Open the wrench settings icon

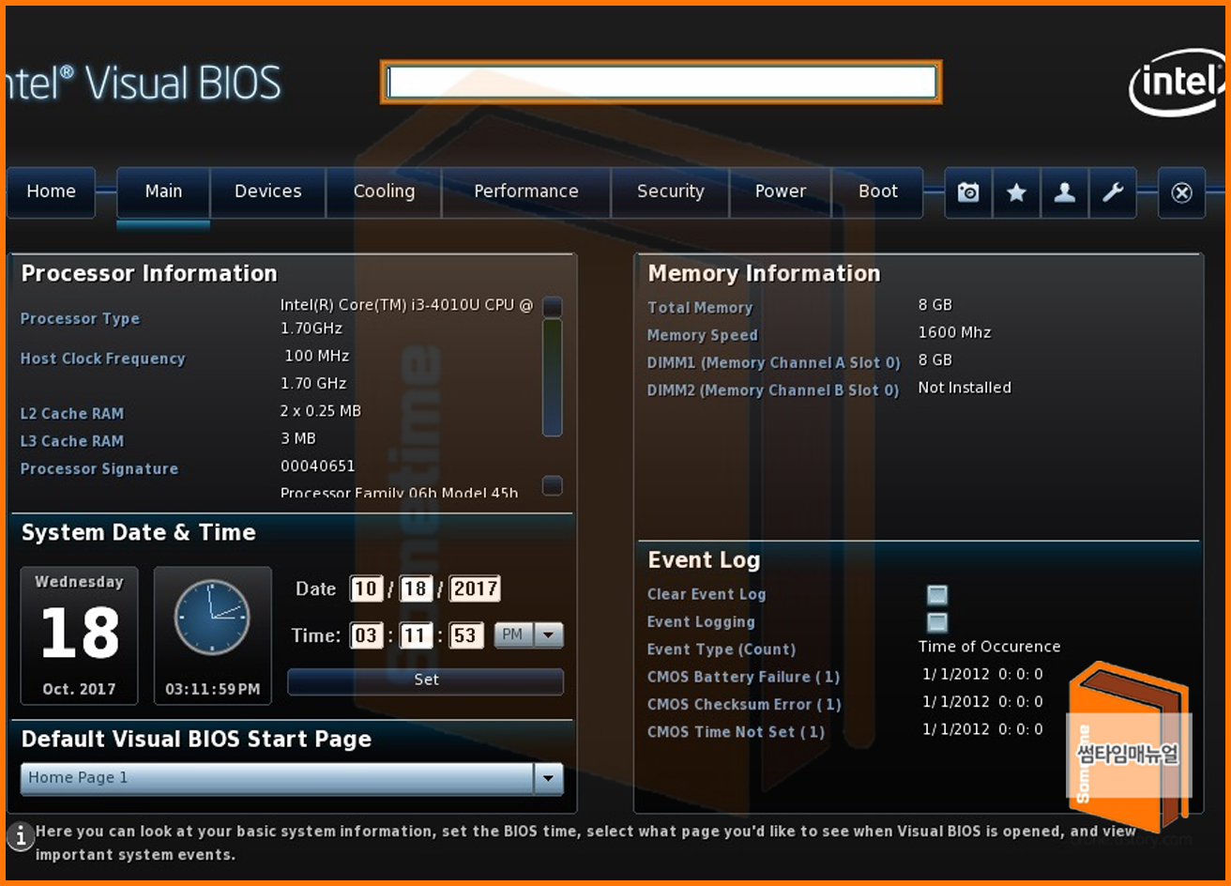tap(1112, 192)
